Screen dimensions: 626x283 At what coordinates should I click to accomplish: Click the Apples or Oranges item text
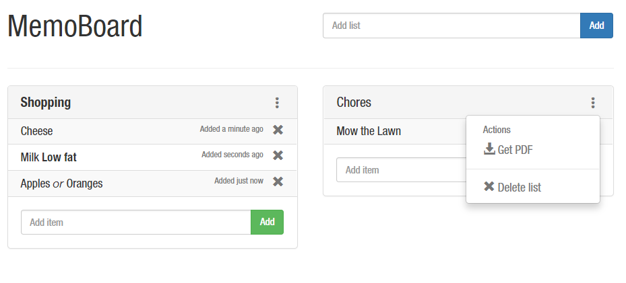coord(61,184)
